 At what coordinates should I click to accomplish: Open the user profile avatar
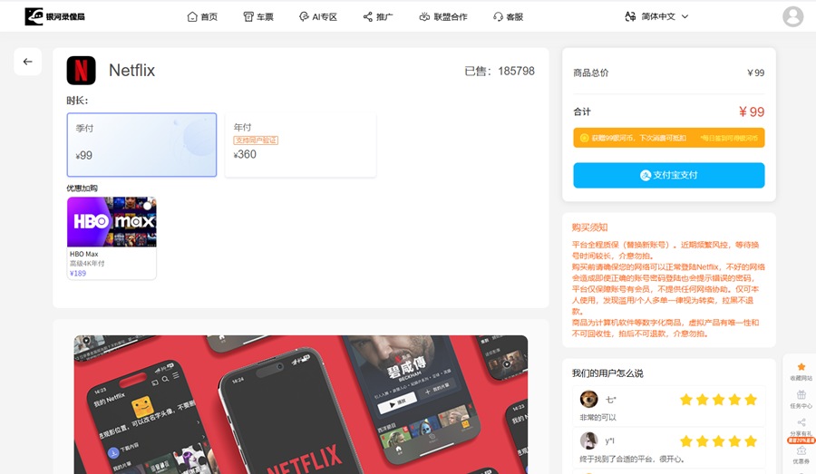[x=792, y=16]
